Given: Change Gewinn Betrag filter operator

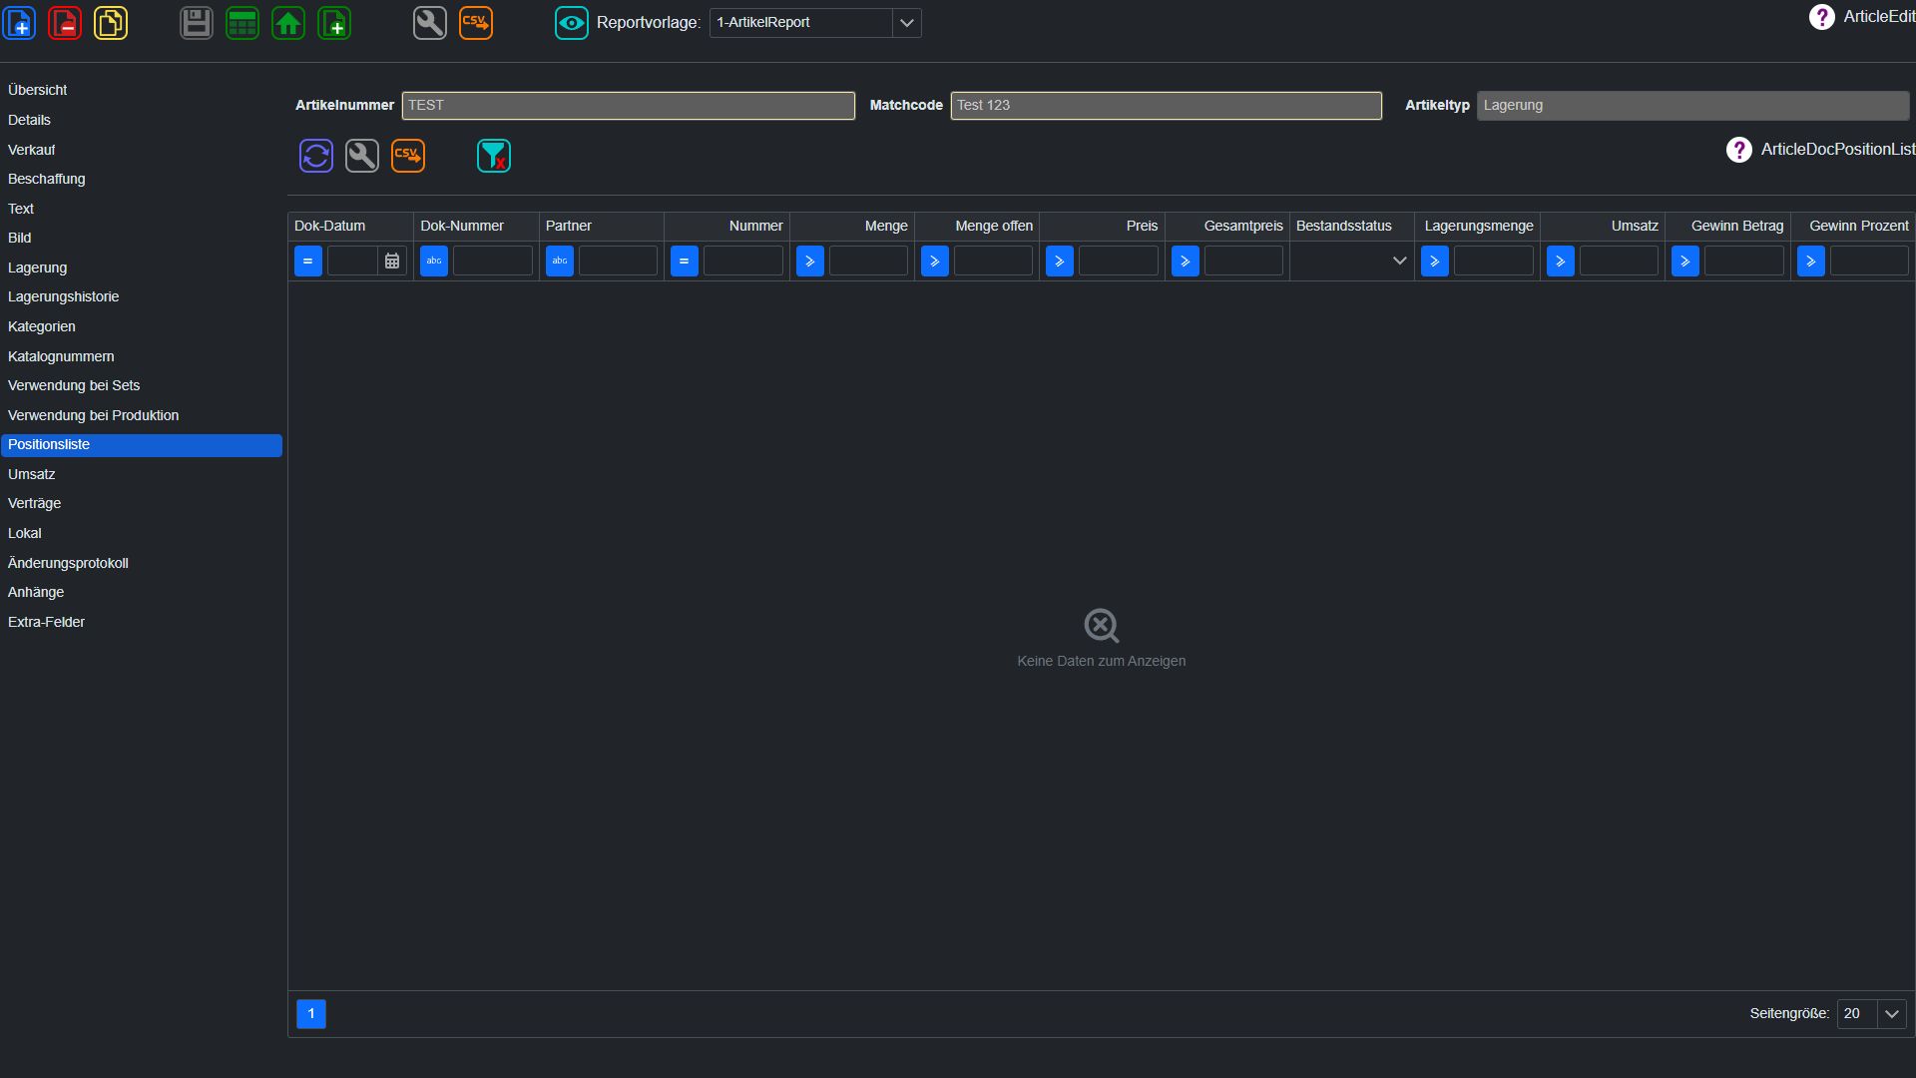Looking at the screenshot, I should coord(1685,261).
